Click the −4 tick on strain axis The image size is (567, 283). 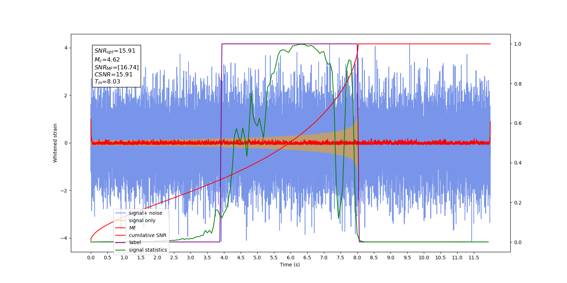(x=64, y=238)
